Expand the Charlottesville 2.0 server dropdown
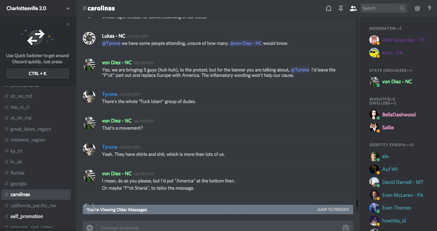This screenshot has width=437, height=231. pyautogui.click(x=68, y=8)
